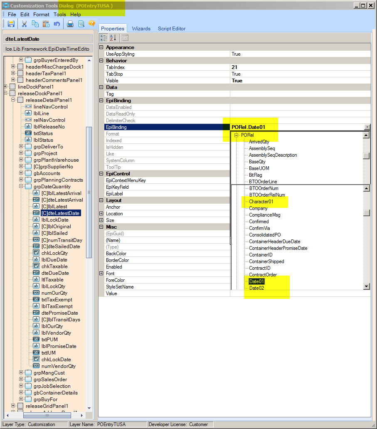Image resolution: width=377 pixels, height=429 pixels.
Task: Expand the Location property
Action: [x=101, y=213]
